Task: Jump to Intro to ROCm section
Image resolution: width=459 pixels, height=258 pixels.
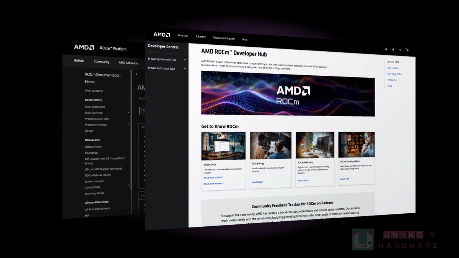Action: pyautogui.click(x=393, y=68)
